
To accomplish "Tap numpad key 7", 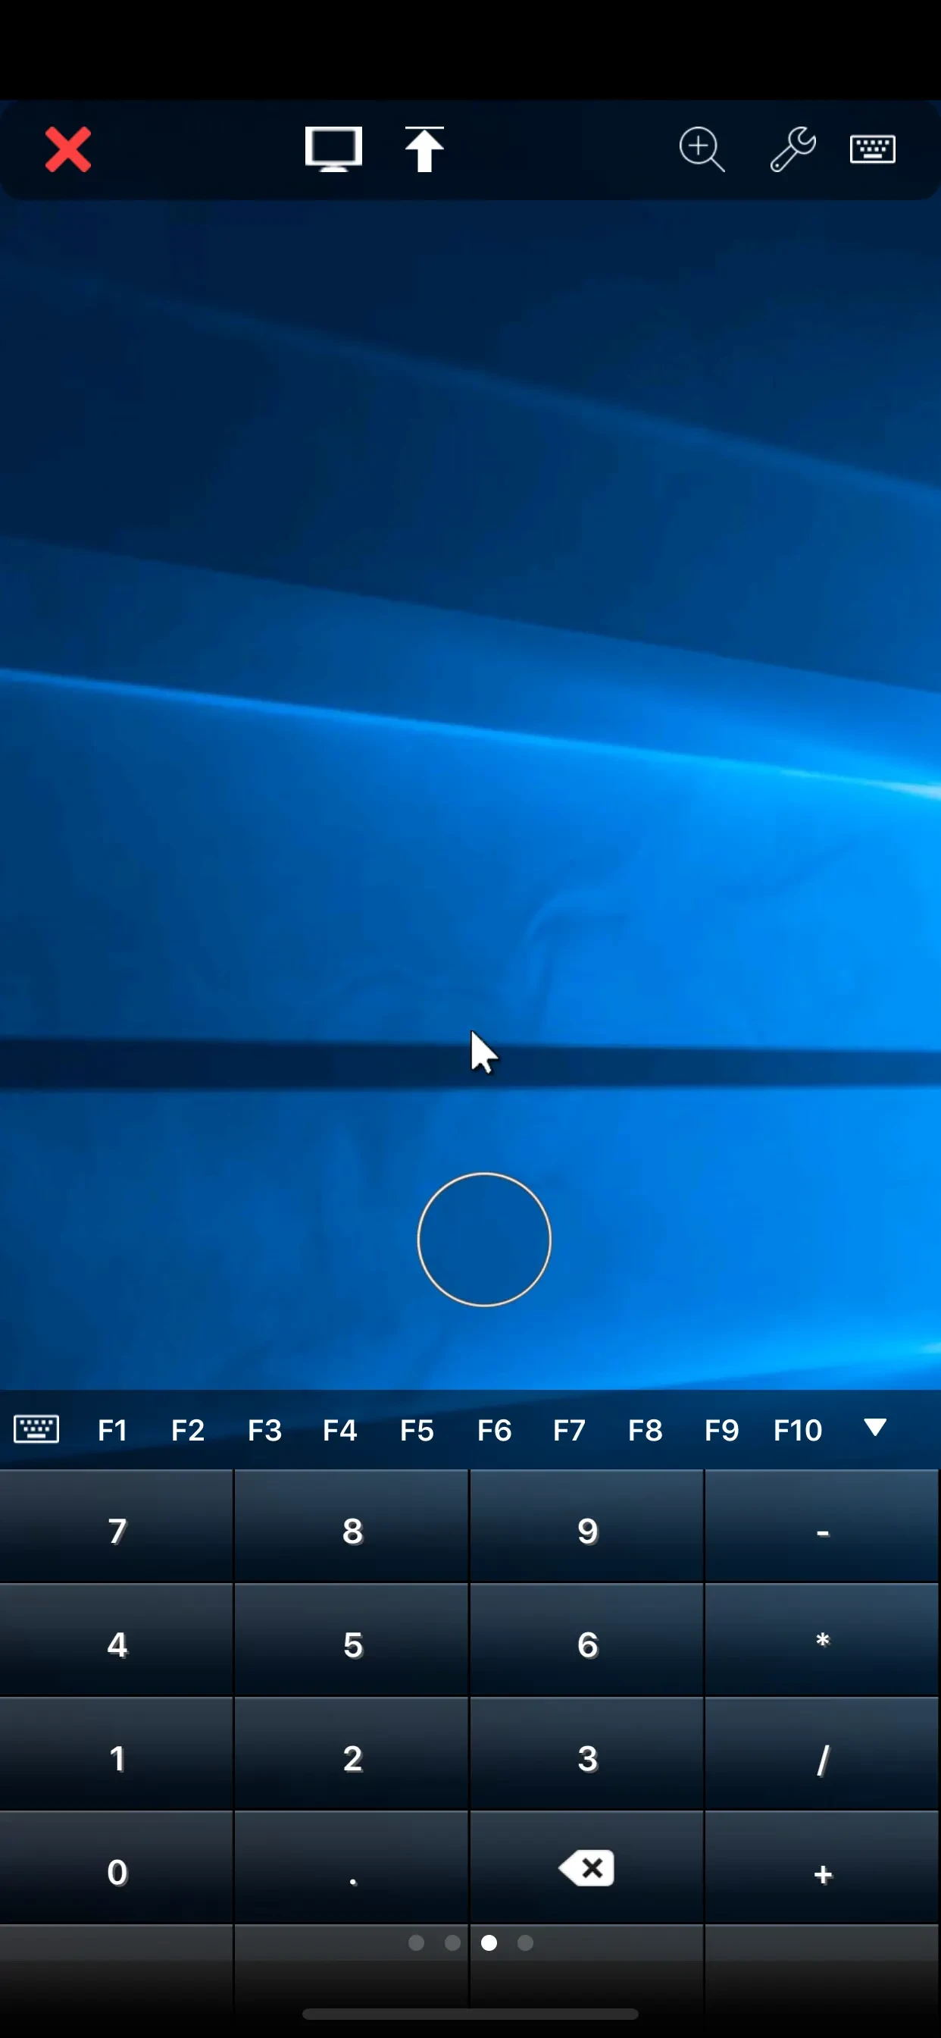I will point(117,1527).
